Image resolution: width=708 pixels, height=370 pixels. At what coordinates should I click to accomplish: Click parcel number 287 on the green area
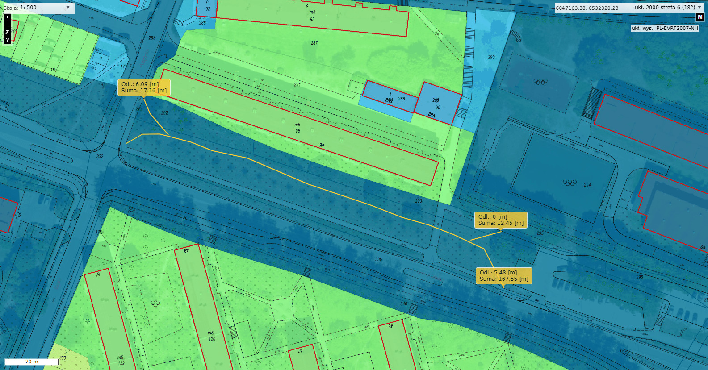[314, 43]
